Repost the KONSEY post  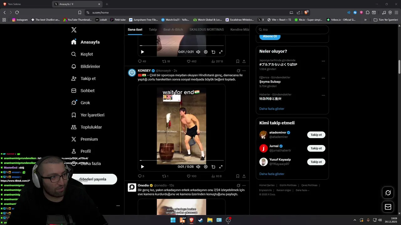click(x=165, y=176)
